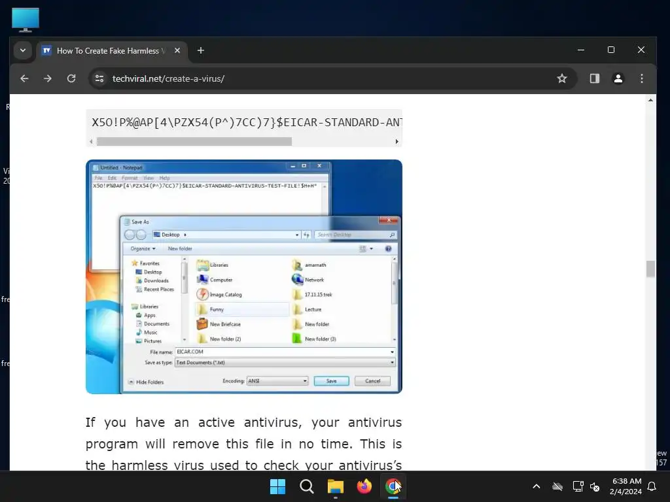Open the clock showing 6:38 AM
Image resolution: width=670 pixels, height=502 pixels.
pos(626,486)
